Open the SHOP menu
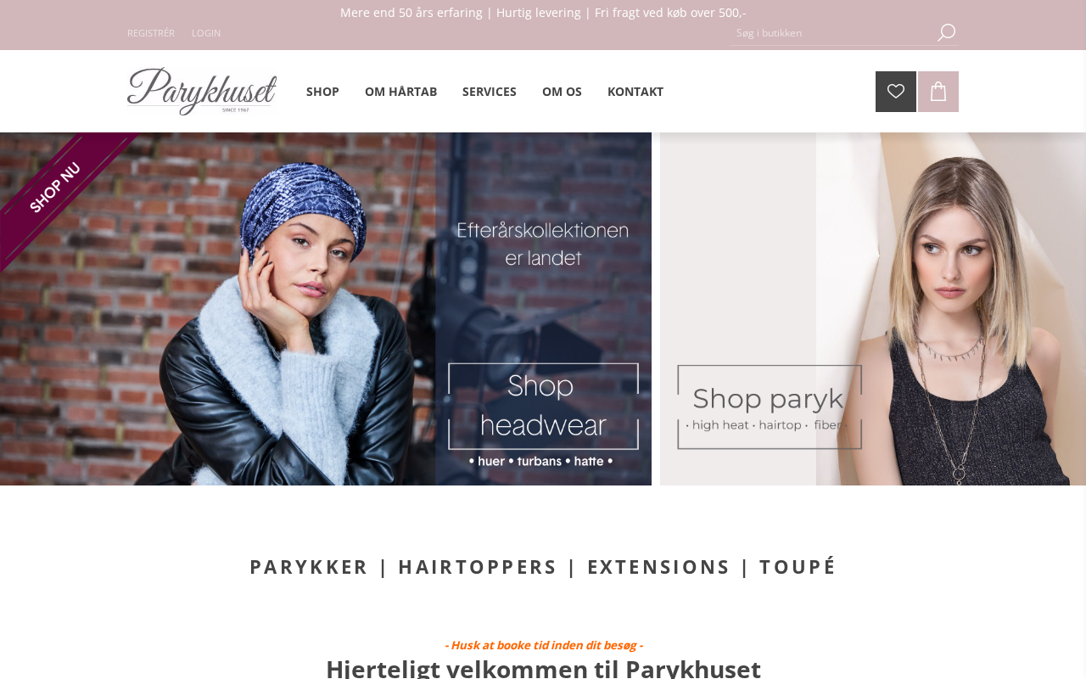Viewport: 1086px width, 679px height. click(x=322, y=92)
